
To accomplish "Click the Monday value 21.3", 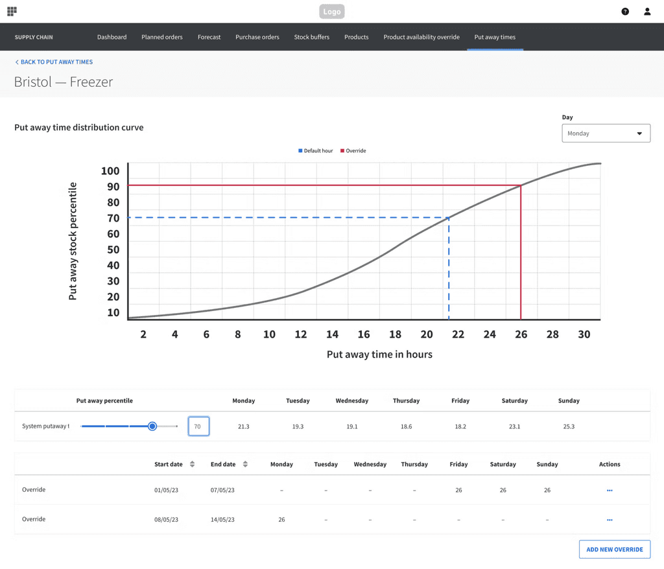I will (244, 426).
